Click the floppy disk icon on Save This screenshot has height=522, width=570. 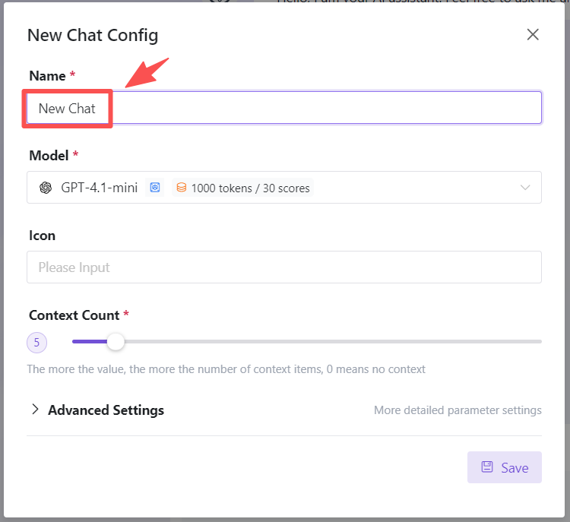click(487, 467)
